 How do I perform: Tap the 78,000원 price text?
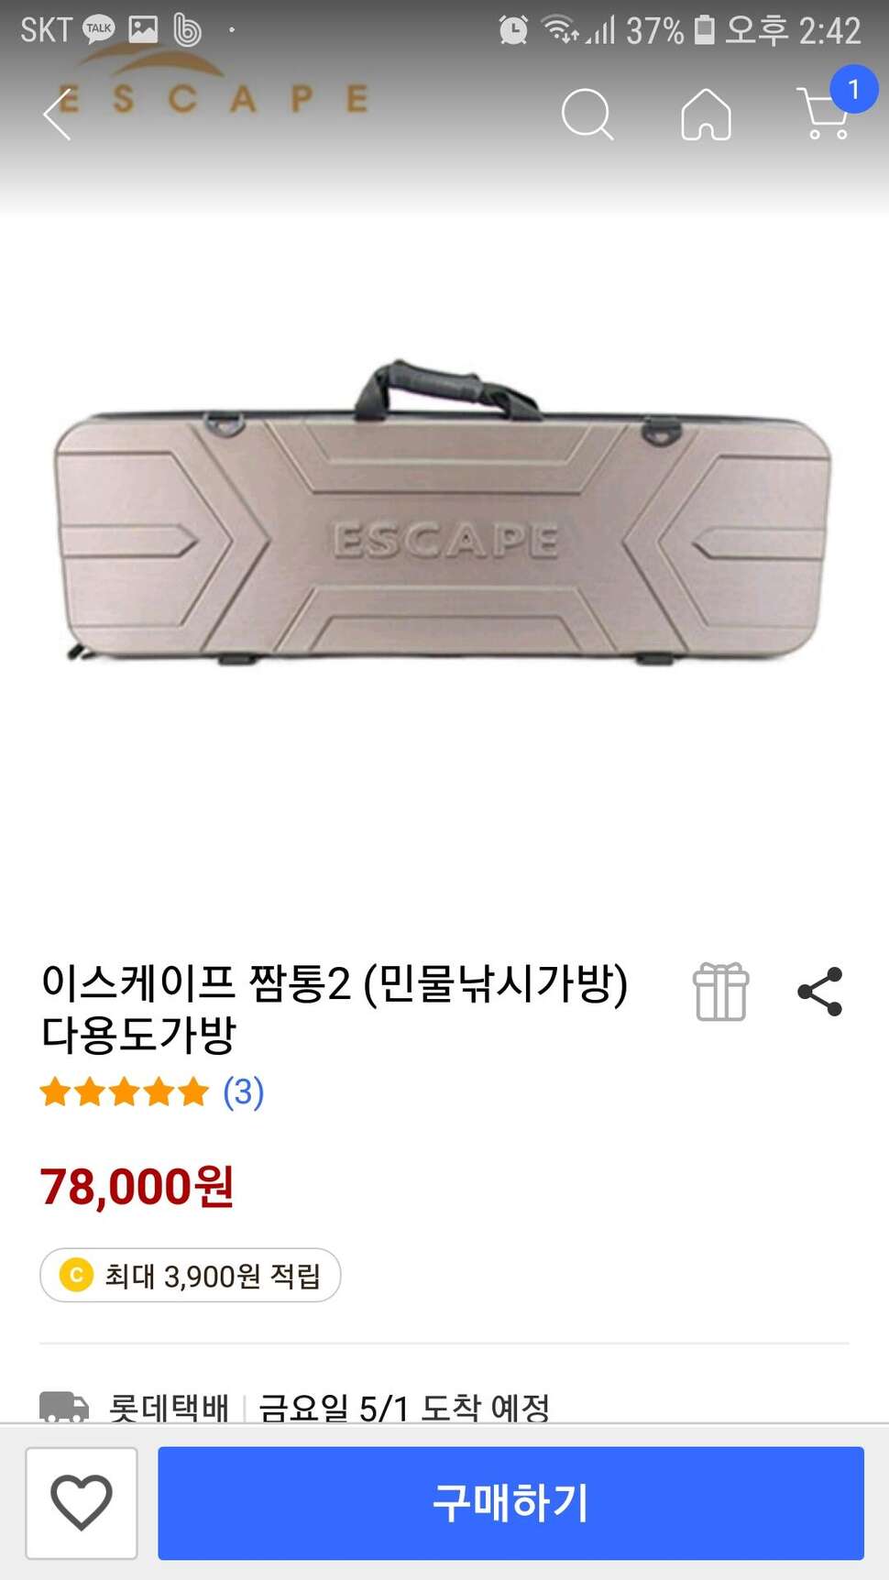click(x=137, y=1187)
